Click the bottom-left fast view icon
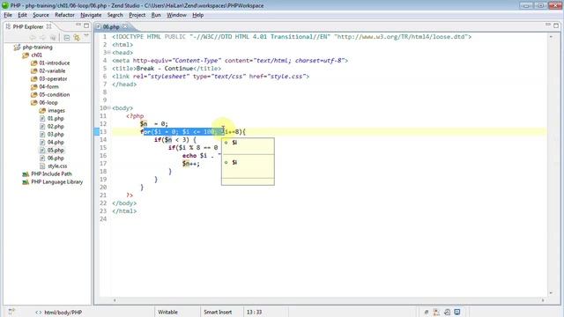 click(11, 311)
